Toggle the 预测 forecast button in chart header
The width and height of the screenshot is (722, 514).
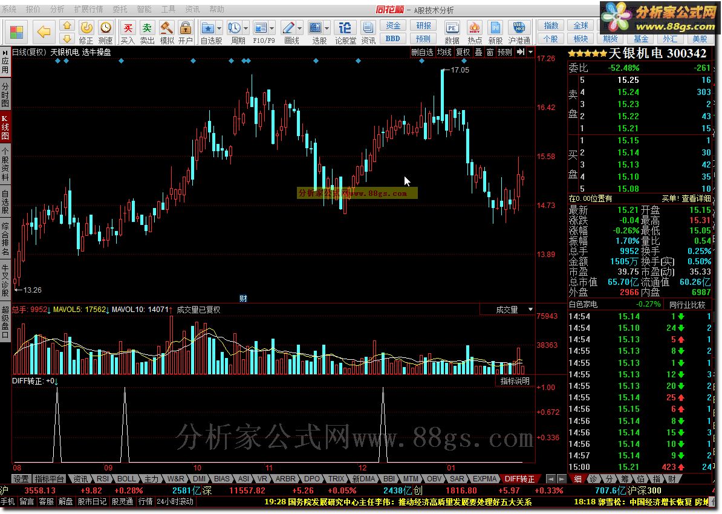tap(505, 52)
